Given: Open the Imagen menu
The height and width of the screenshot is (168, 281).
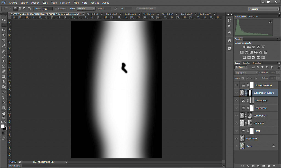Looking at the screenshot, I should (35, 3).
